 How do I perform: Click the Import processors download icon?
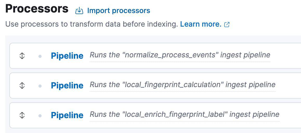[79, 11]
